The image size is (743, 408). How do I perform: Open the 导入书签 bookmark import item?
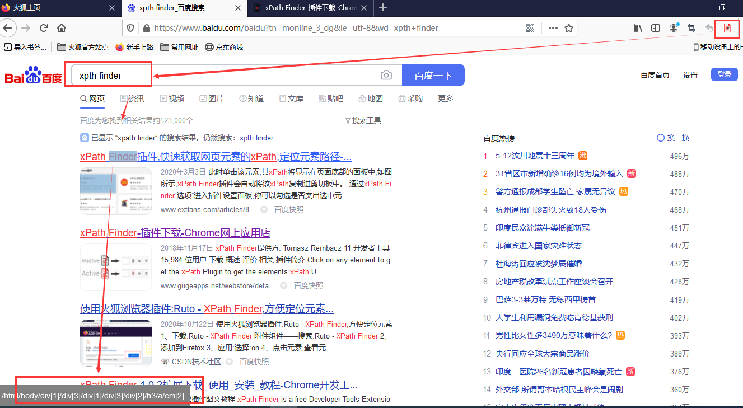pyautogui.click(x=25, y=47)
